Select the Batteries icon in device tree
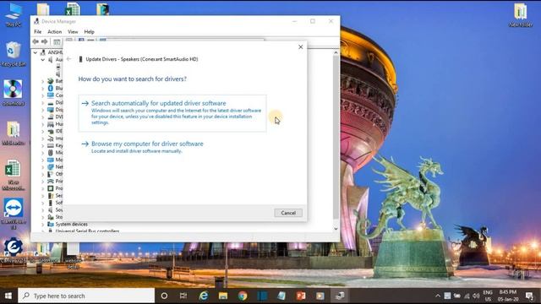The image size is (541, 304). [x=51, y=81]
